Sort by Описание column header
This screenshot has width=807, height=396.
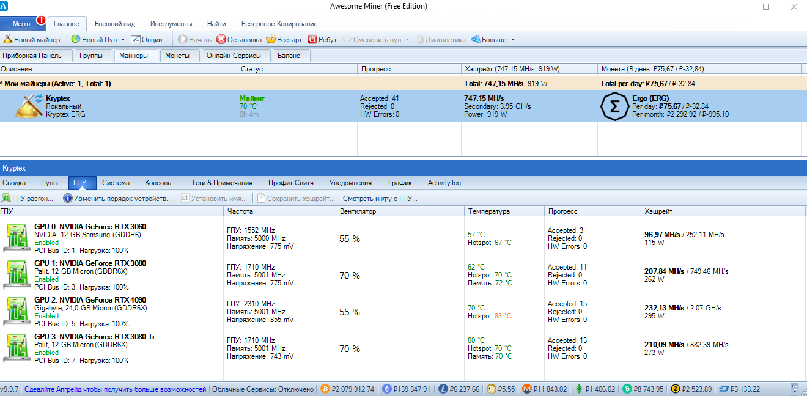click(118, 69)
